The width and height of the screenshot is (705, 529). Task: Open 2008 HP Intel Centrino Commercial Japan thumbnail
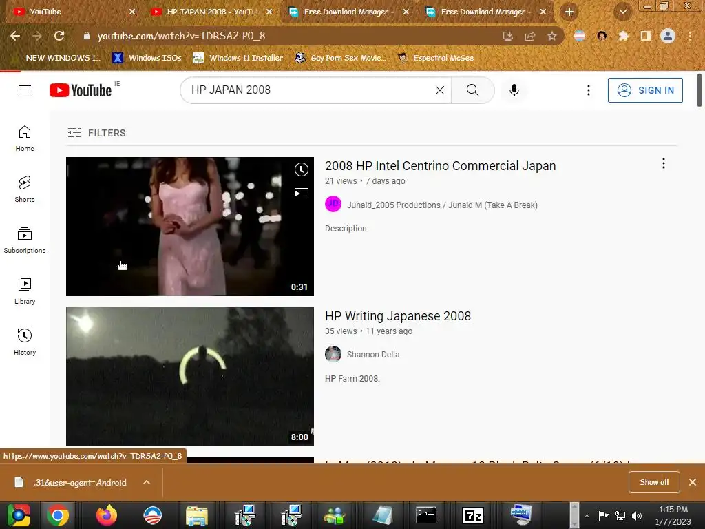190,226
